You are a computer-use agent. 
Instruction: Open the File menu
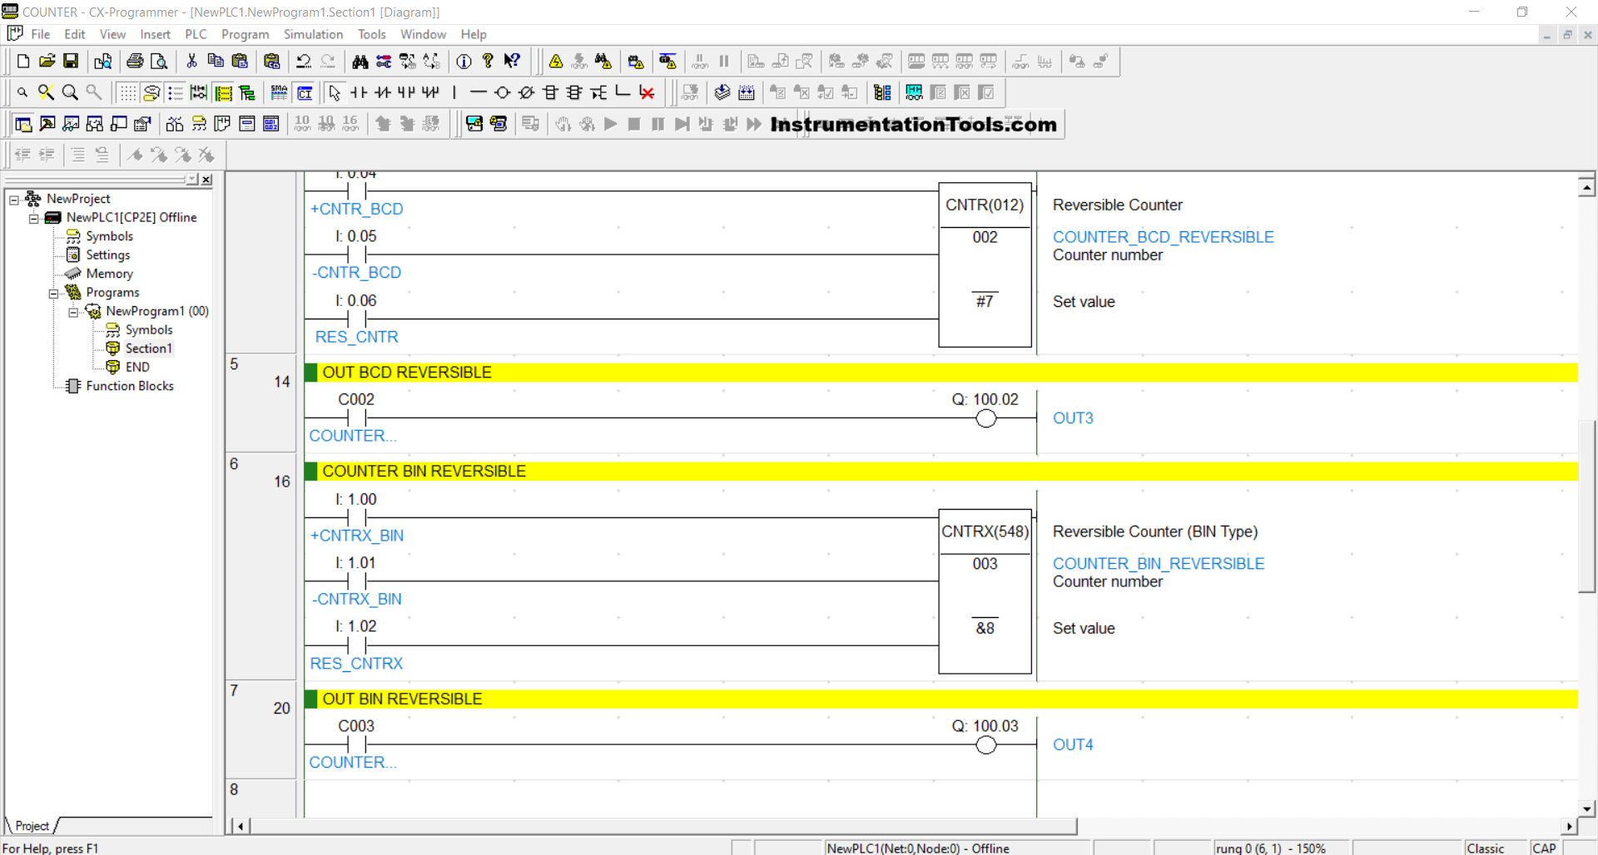tap(41, 34)
